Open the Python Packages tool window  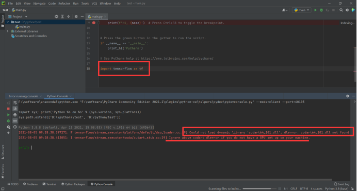click(x=73, y=184)
